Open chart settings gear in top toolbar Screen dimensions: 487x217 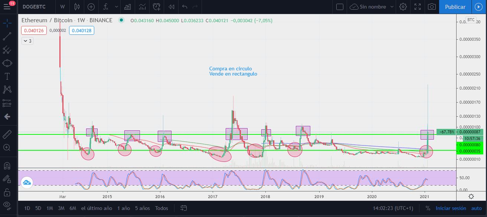403,7
